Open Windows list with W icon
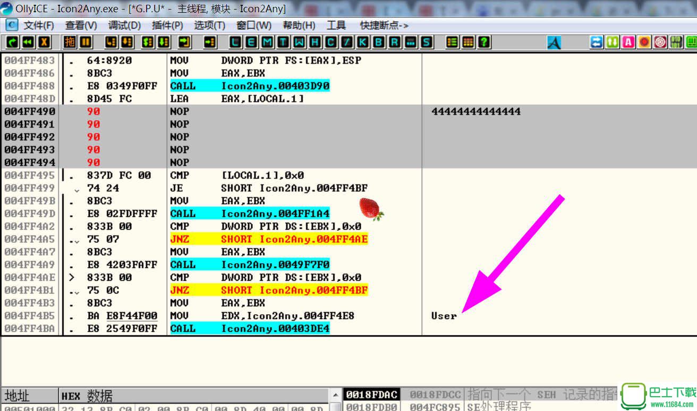This screenshot has width=697, height=411. (299, 42)
